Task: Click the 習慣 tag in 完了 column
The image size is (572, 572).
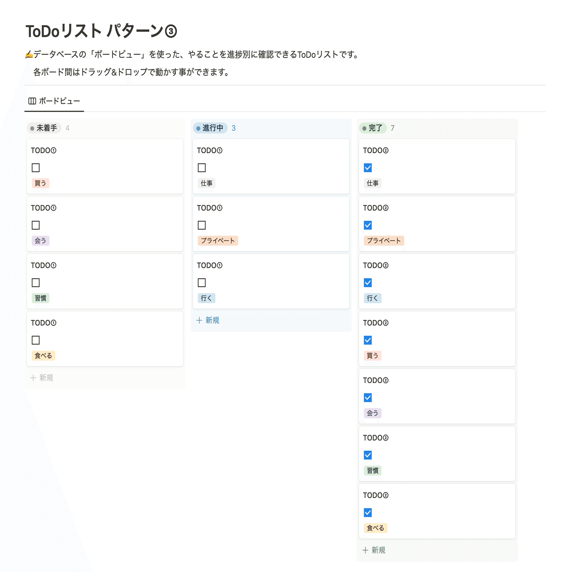Action: [x=372, y=470]
